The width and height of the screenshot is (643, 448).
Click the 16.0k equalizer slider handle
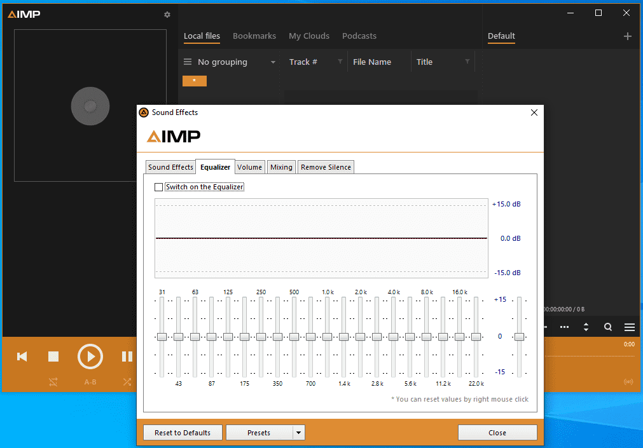[459, 337]
